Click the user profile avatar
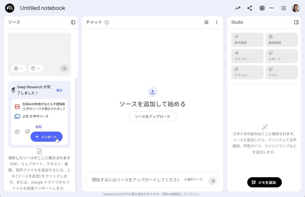The width and height of the screenshot is (305, 197). click(x=296, y=8)
